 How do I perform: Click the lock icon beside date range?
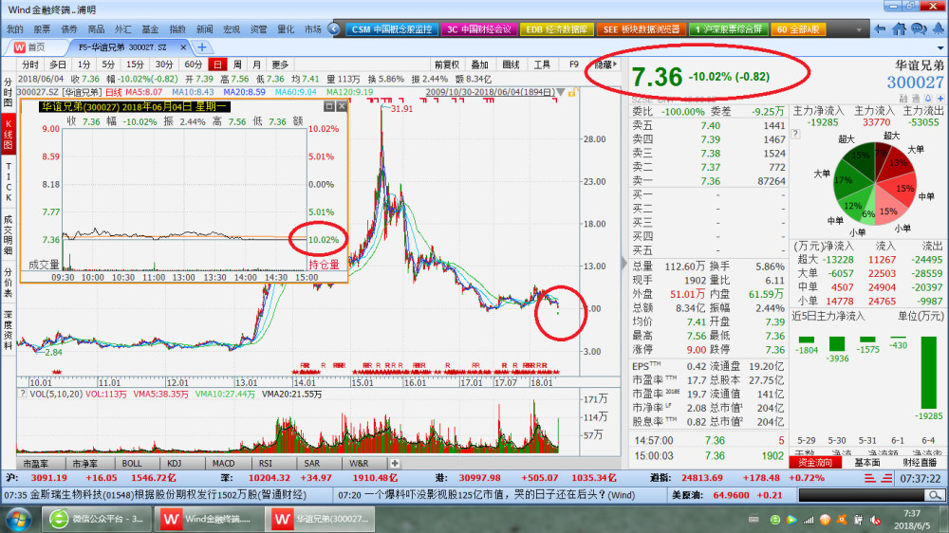point(571,92)
